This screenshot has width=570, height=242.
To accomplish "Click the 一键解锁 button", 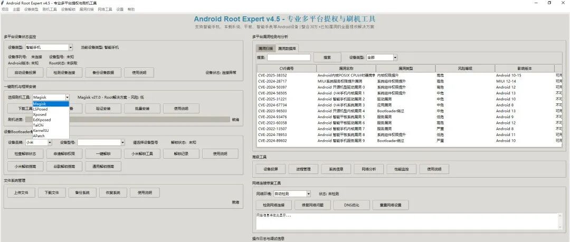I will 103,154.
